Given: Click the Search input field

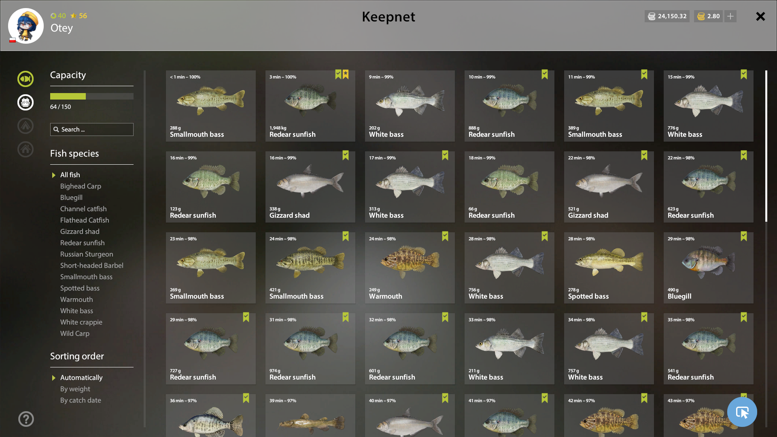Looking at the screenshot, I should pos(92,129).
